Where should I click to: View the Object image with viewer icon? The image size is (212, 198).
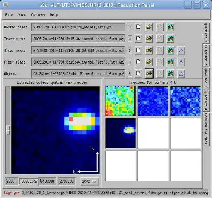pyautogui.click(x=171, y=73)
